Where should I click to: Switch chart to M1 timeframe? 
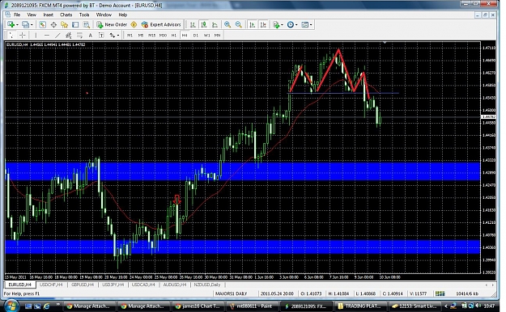coord(130,35)
